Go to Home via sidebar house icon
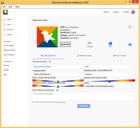The width and height of the screenshot is (140, 128). 4,20
